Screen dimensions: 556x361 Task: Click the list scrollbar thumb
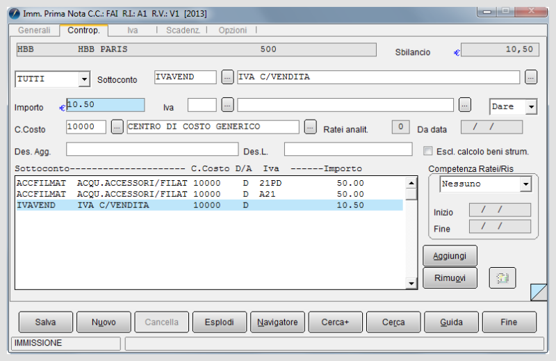[411, 195]
